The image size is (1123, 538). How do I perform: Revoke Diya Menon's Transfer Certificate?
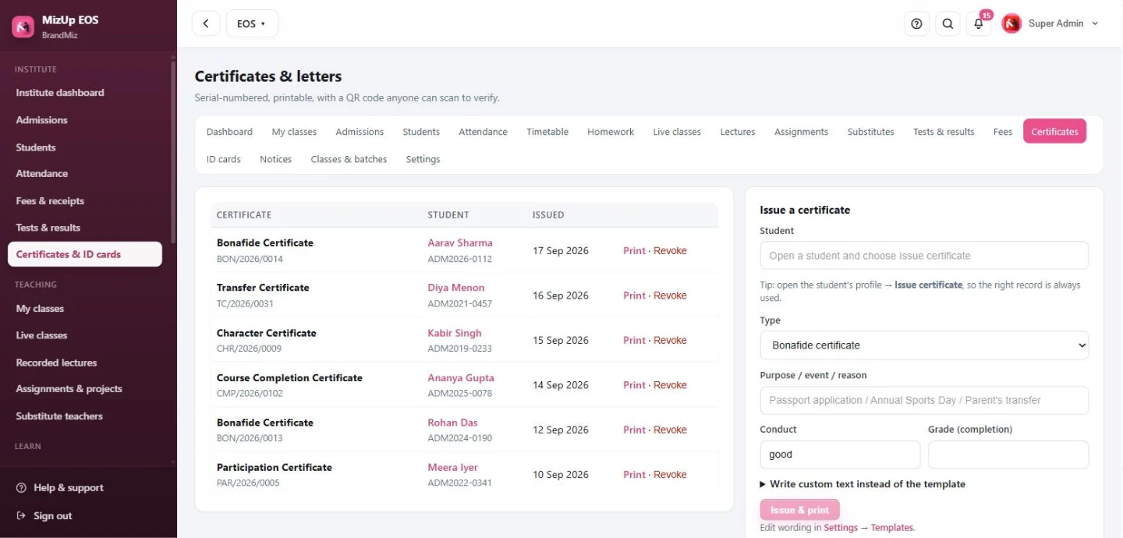(670, 296)
